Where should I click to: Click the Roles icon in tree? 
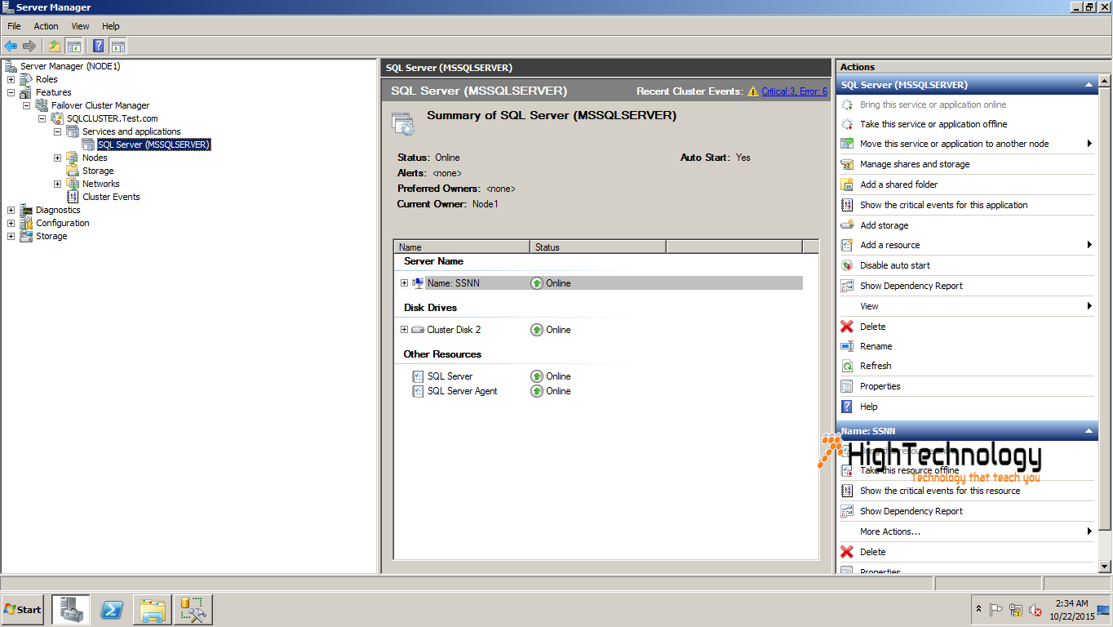point(26,79)
